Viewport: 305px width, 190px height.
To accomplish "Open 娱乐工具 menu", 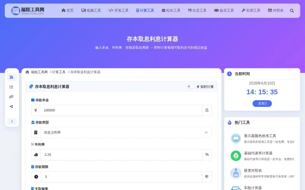I will pos(224,11).
